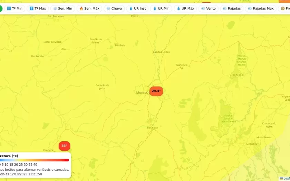
Task: Click the Parque Estadual de Botumirim label
Action: coord(228,118)
